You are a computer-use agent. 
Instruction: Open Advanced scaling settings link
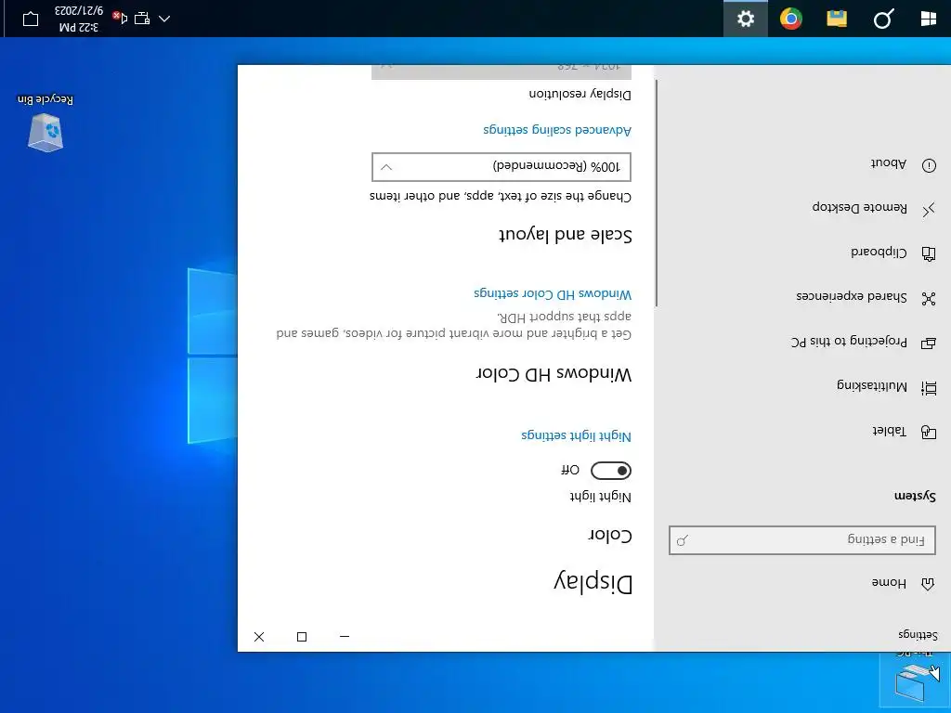pyautogui.click(x=557, y=130)
